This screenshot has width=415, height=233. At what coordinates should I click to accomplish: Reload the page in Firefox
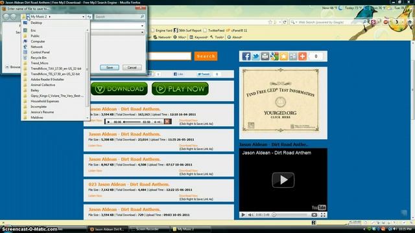(x=285, y=22)
